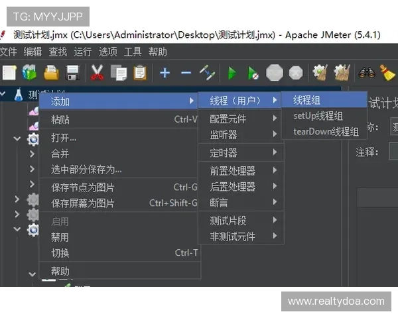Expand the 定时器 submenu
This screenshot has width=398, height=318.
240,152
